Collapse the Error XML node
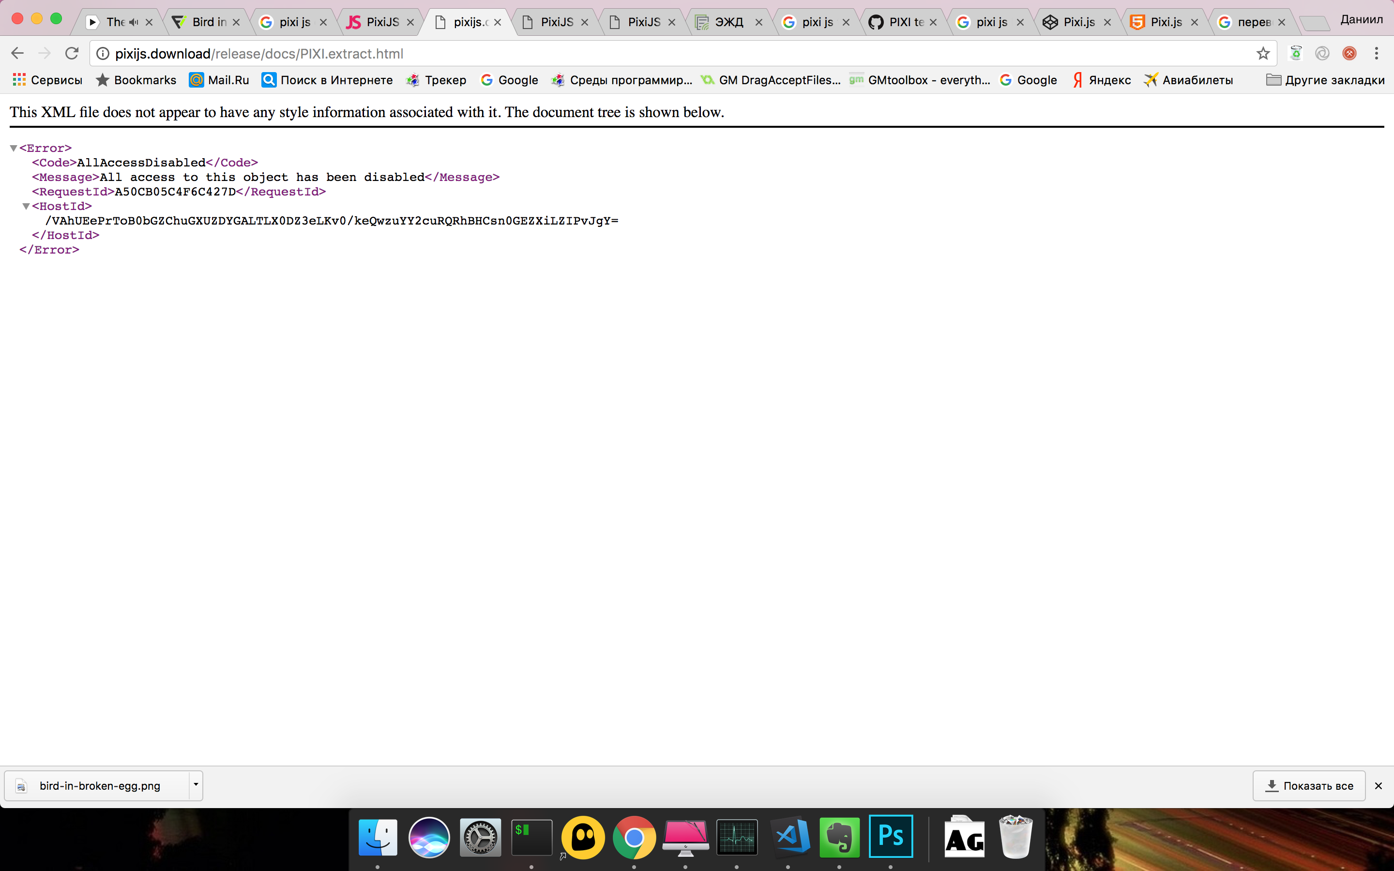 coord(13,149)
